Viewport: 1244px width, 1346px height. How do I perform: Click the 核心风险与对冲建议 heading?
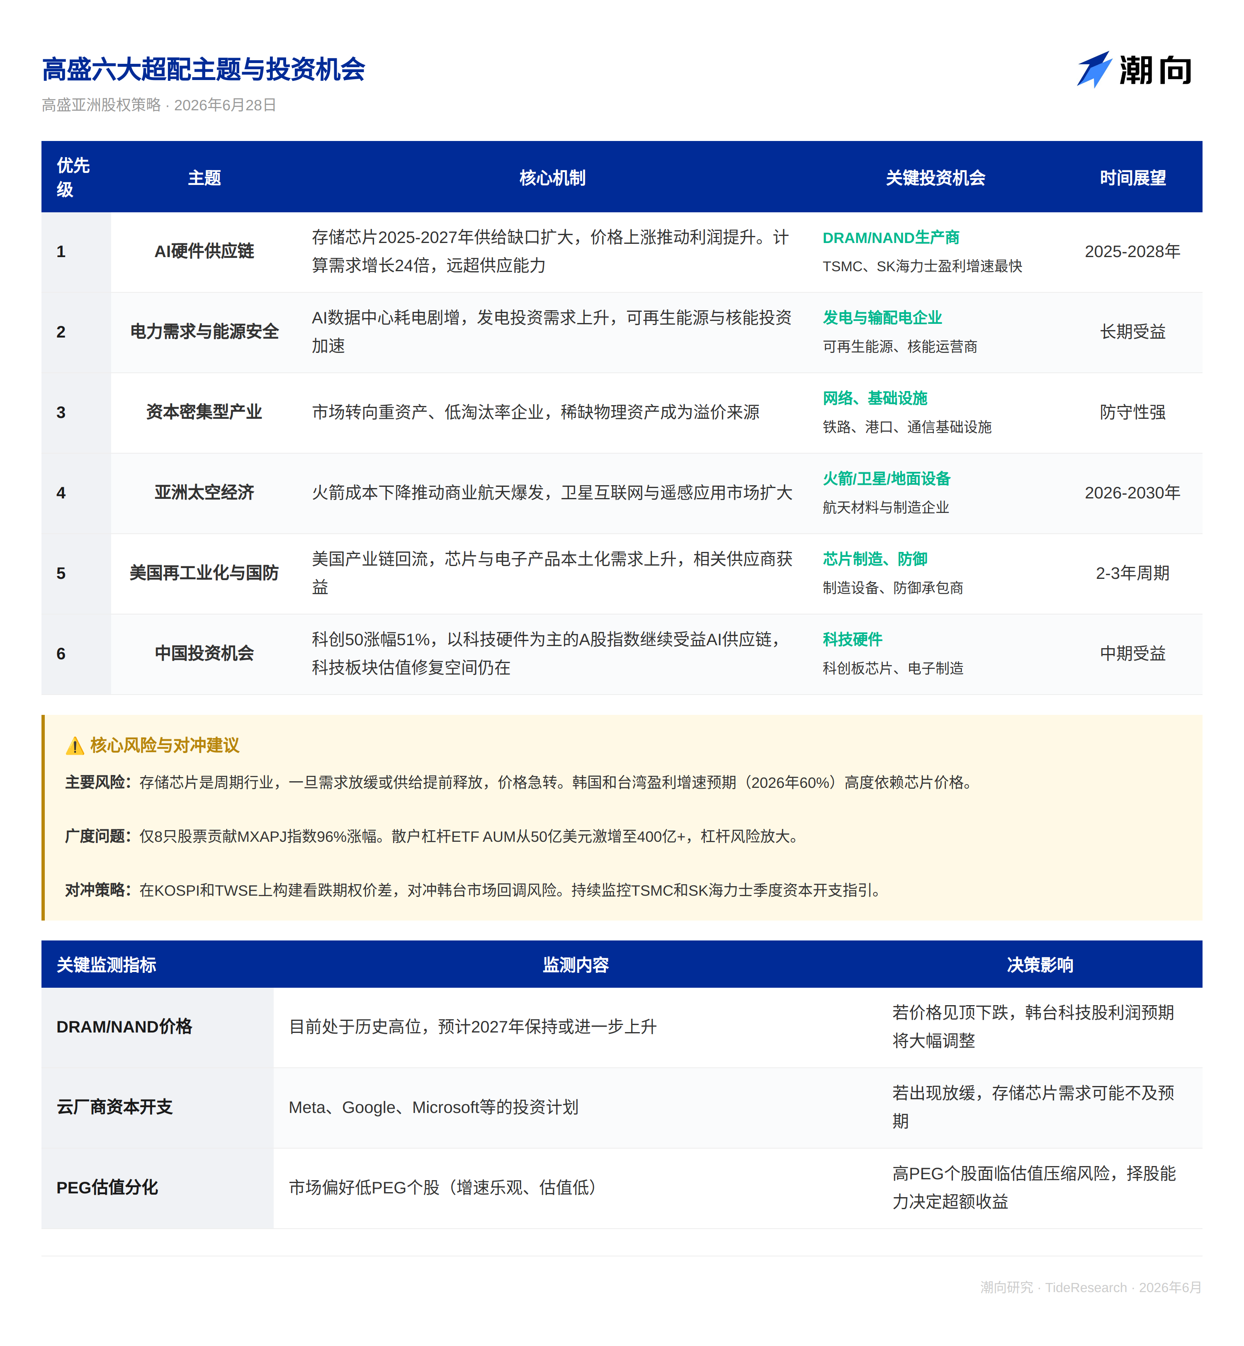pyautogui.click(x=165, y=746)
